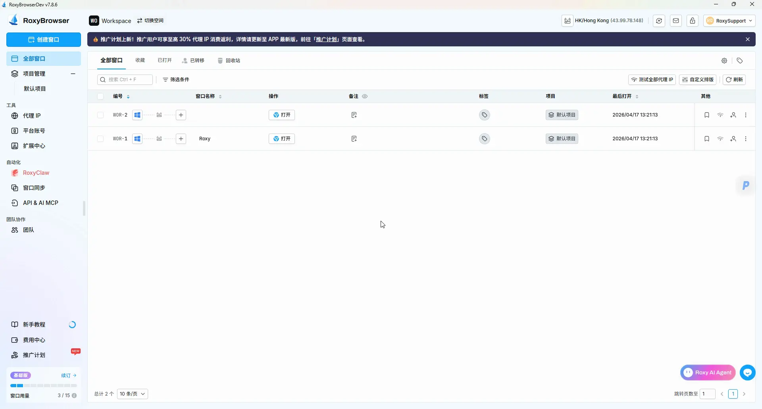Click 切换空间 to switch workspace
Viewport: 762px width, 409px height.
tap(150, 21)
